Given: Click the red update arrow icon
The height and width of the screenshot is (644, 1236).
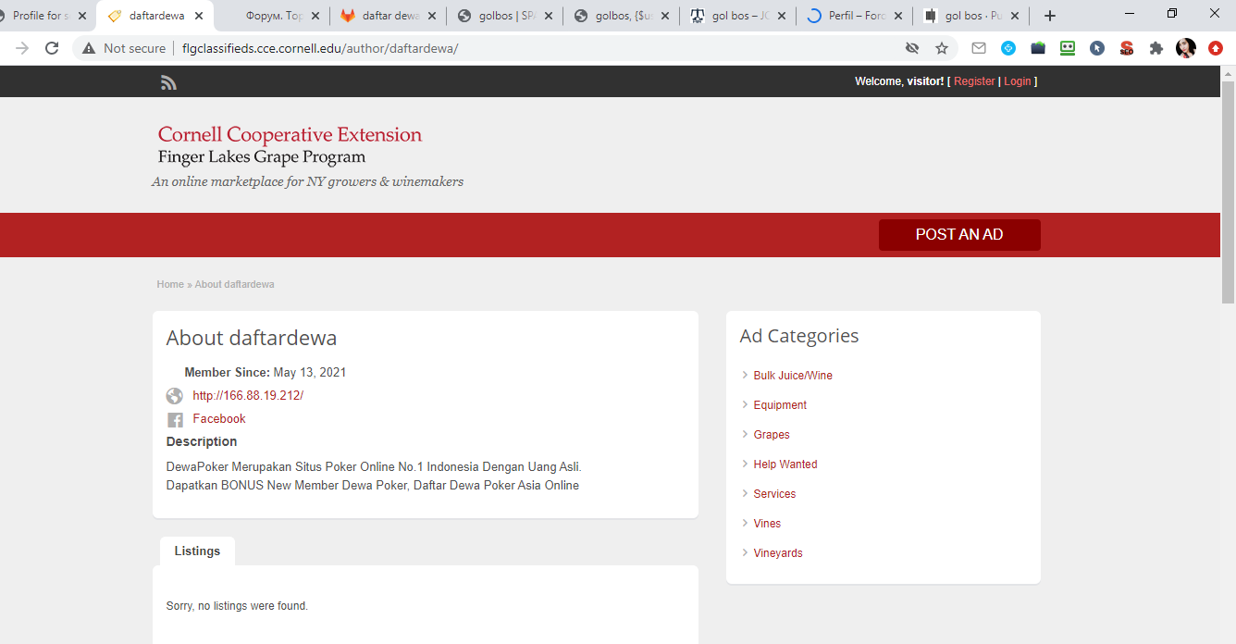Looking at the screenshot, I should coord(1216,48).
